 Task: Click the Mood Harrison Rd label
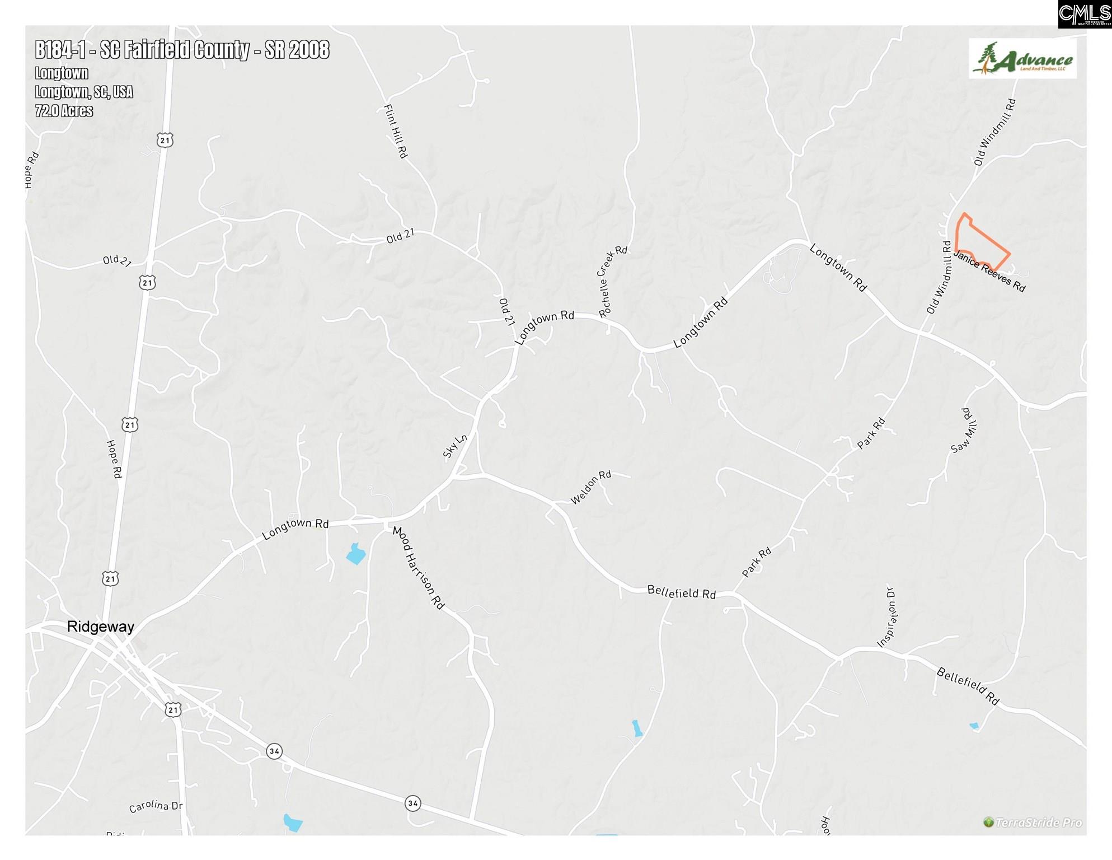(418, 567)
